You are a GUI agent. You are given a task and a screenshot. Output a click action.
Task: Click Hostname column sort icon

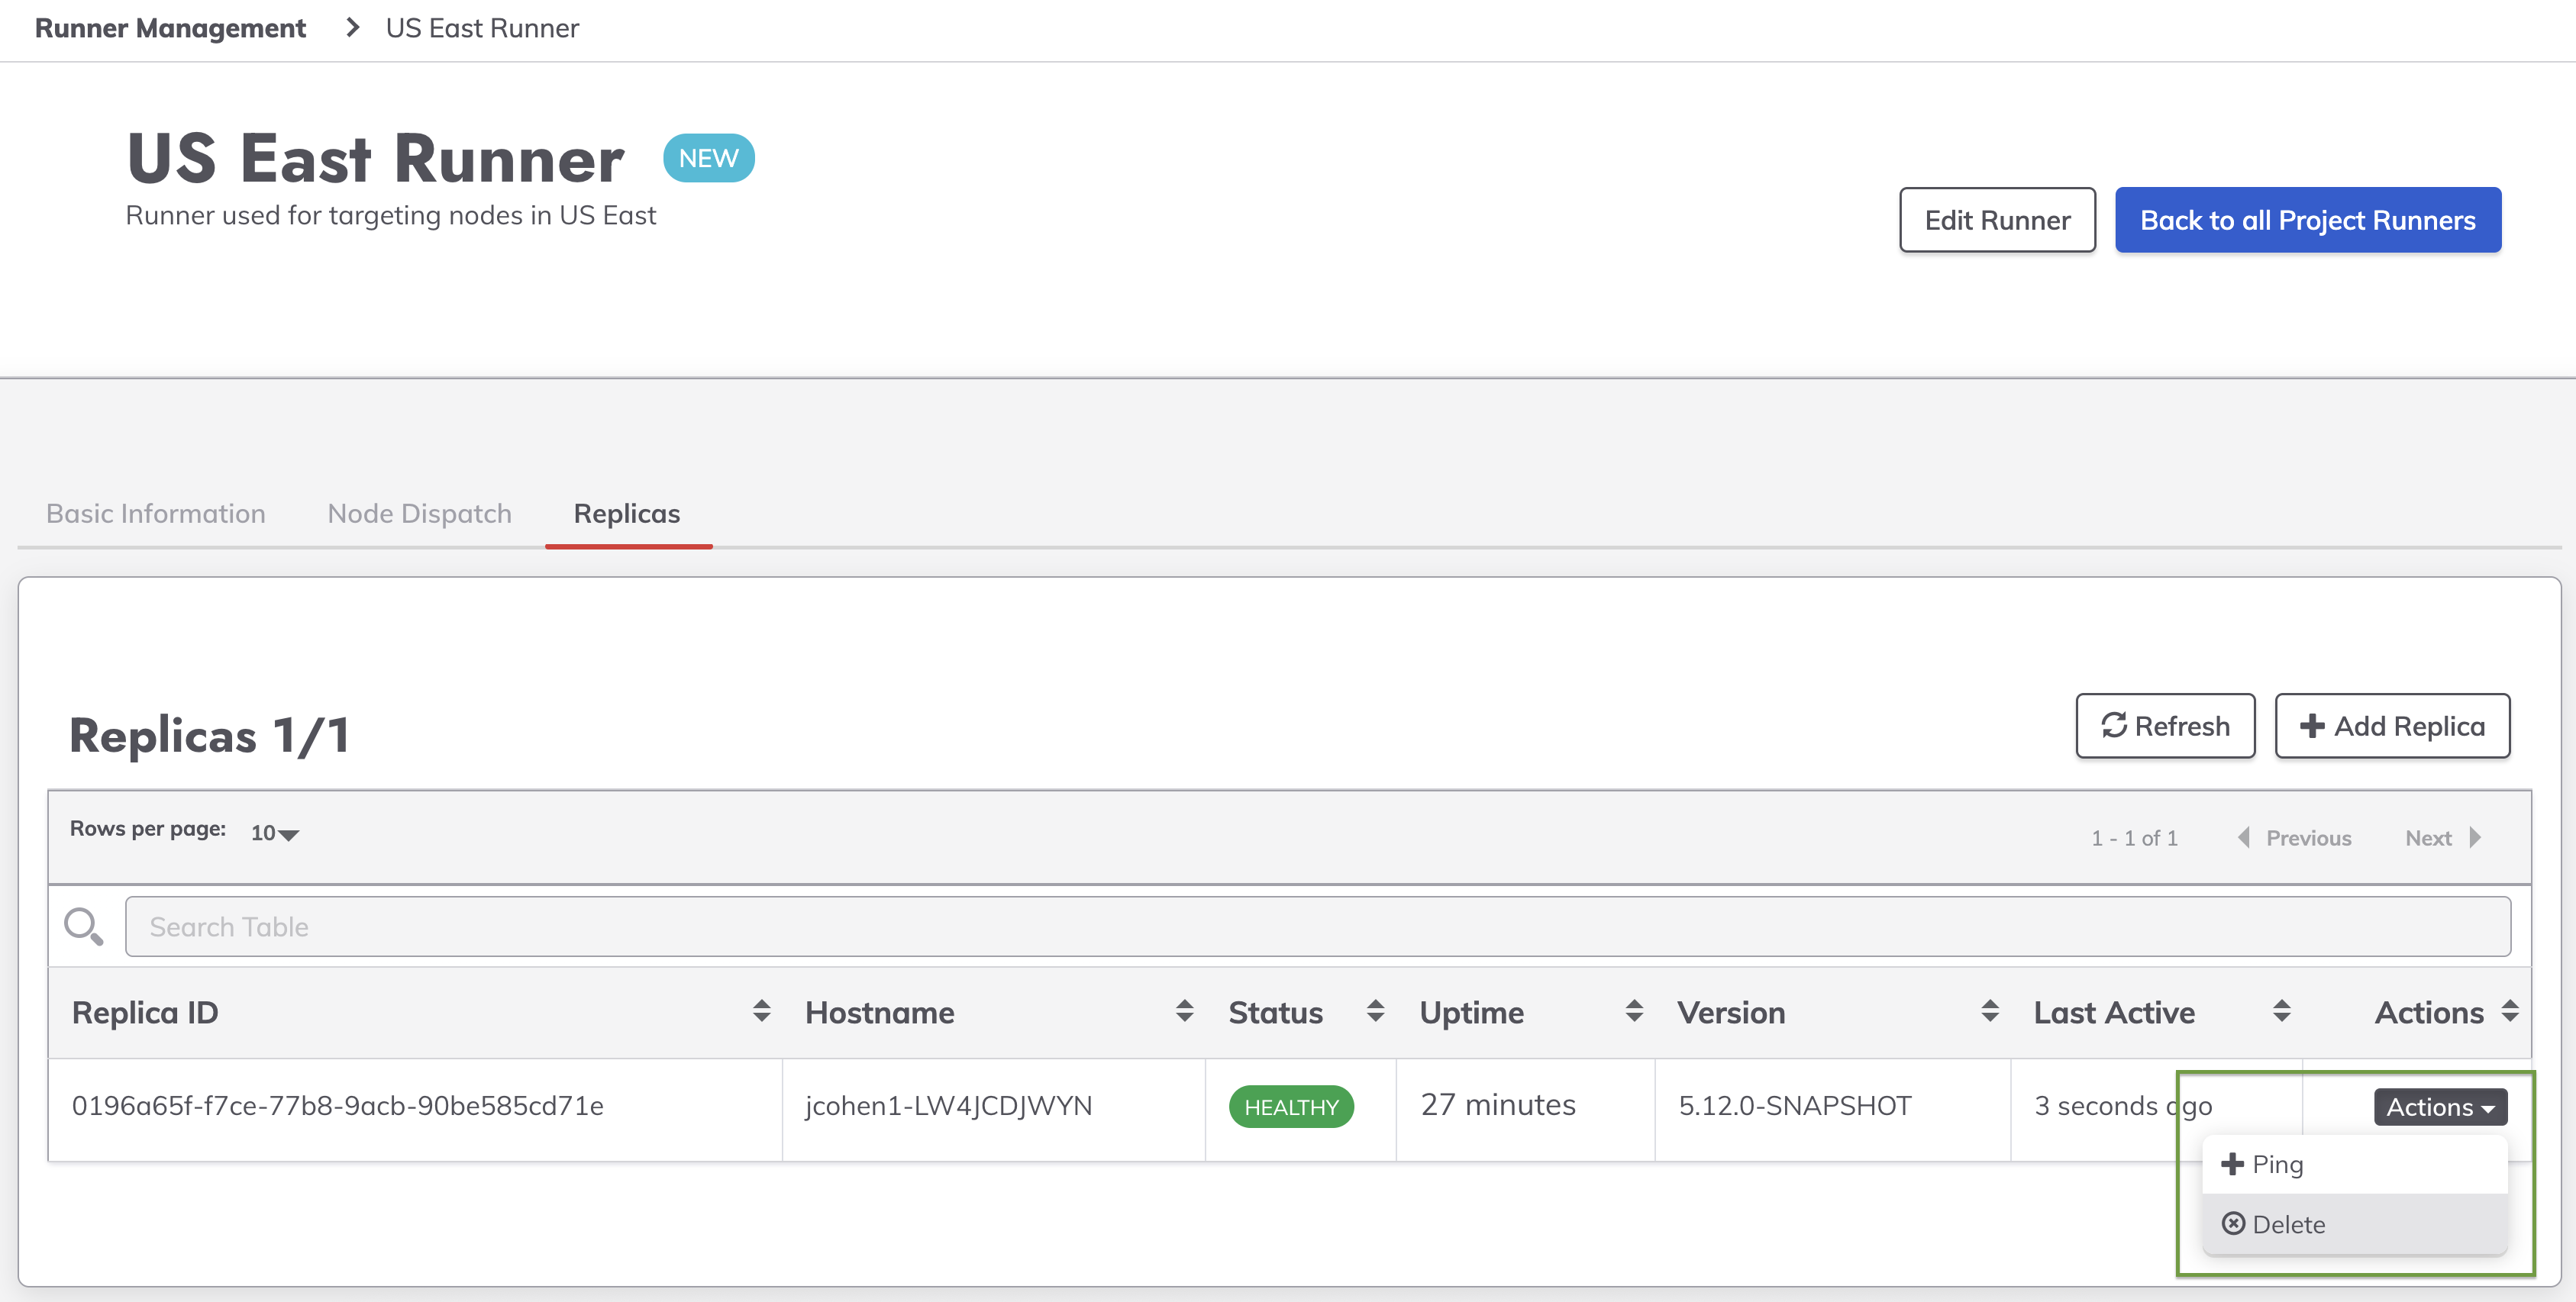tap(1184, 1011)
